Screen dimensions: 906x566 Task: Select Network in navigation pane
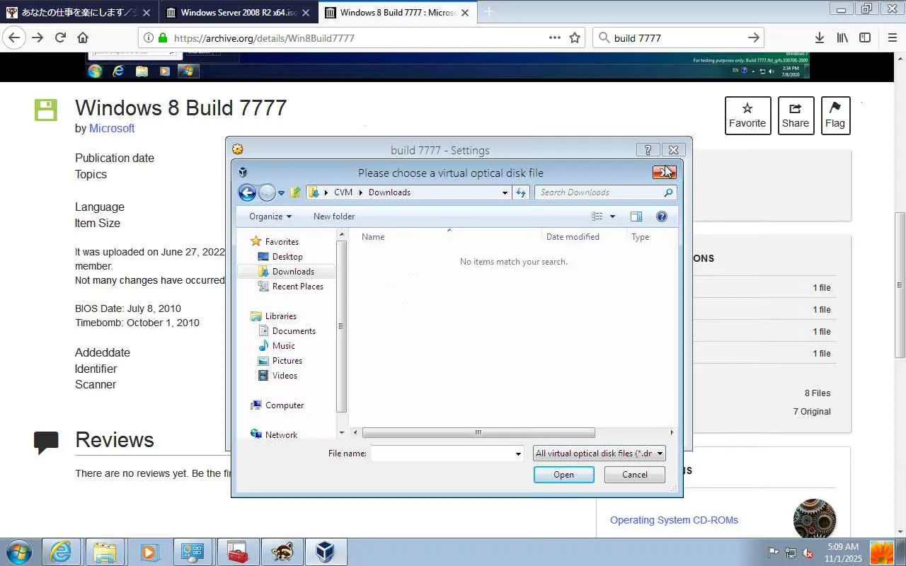tap(281, 435)
